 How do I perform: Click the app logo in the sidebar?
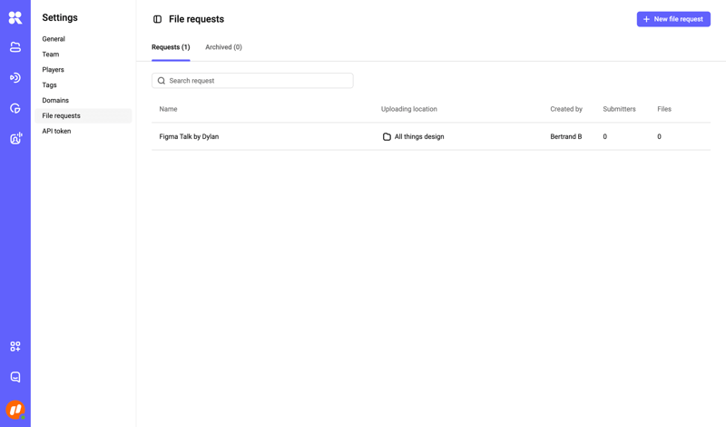click(x=15, y=17)
